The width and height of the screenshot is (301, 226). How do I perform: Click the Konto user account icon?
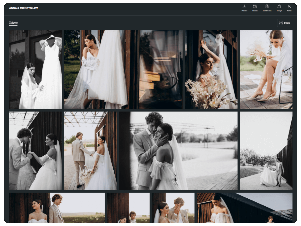[x=289, y=7]
